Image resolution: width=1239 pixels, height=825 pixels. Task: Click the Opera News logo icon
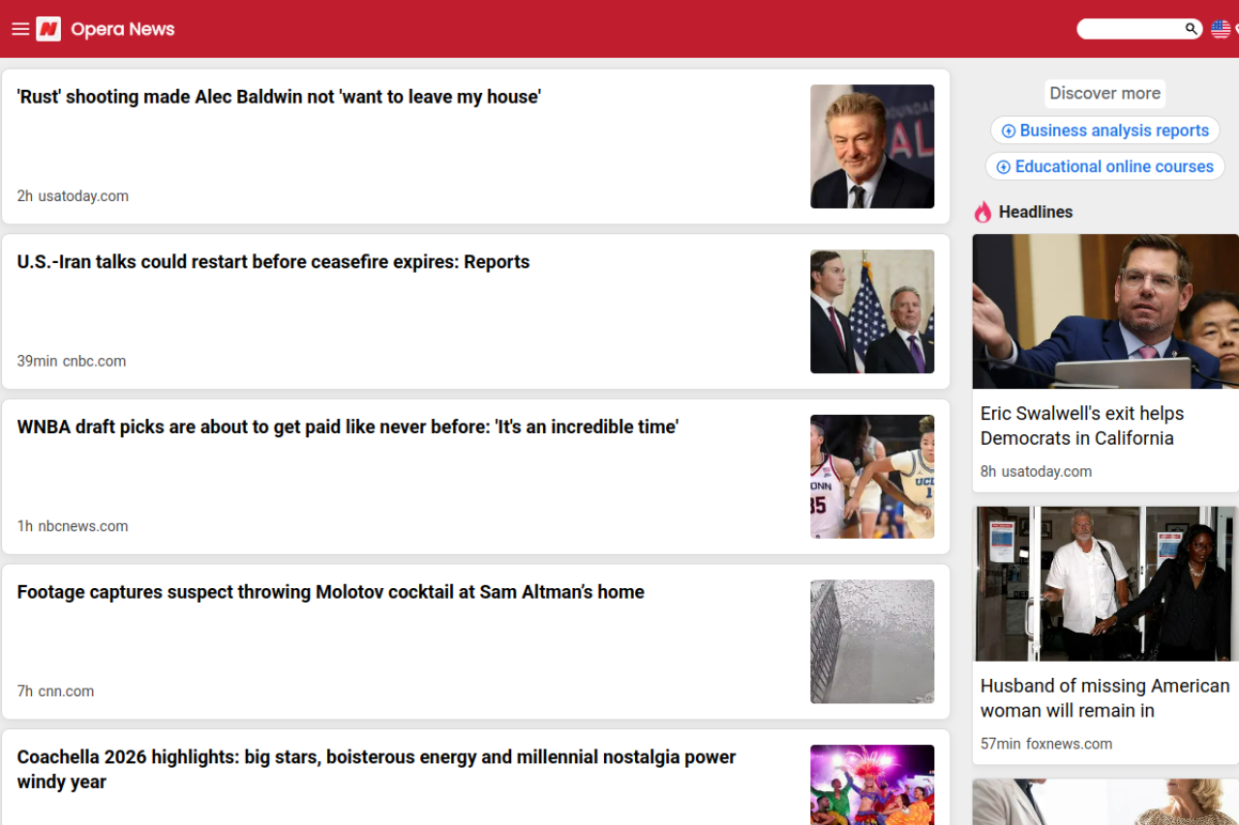pos(48,29)
